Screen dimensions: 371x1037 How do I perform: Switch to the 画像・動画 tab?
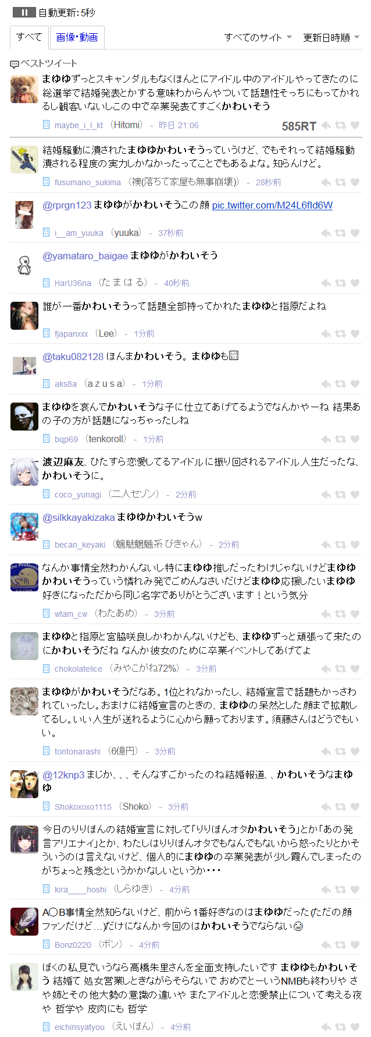(77, 37)
